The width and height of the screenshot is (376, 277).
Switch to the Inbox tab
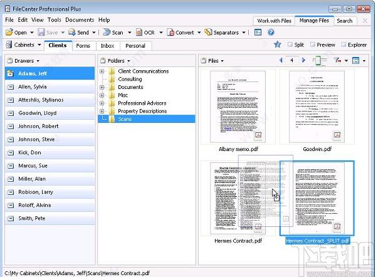click(107, 46)
